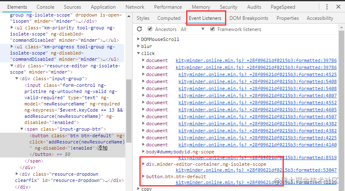The height and width of the screenshot is (191, 345).
Task: Open the Application tab
Action: pyautogui.click(x=103, y=7)
